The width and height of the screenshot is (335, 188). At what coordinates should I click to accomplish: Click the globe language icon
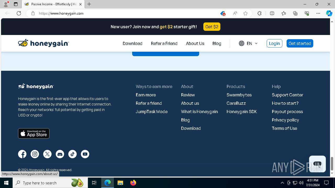242,43
